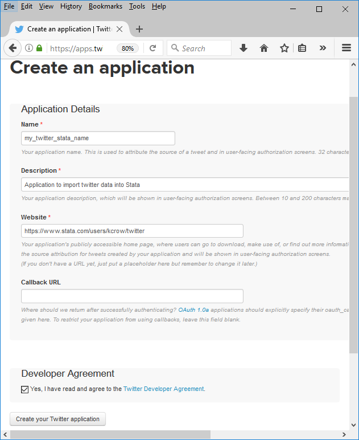Expand more toolbar tools chevron

pos(323,48)
